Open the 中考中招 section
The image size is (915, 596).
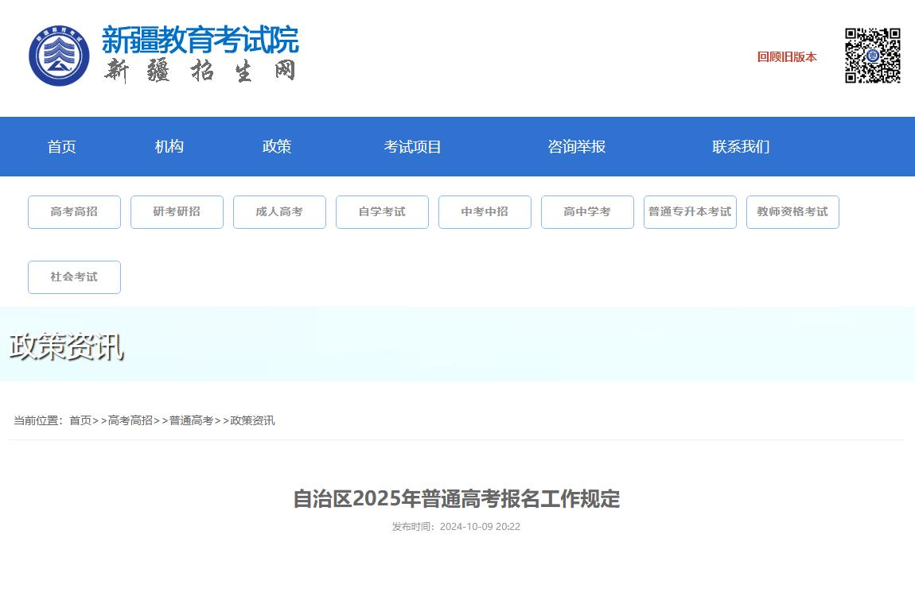(485, 211)
